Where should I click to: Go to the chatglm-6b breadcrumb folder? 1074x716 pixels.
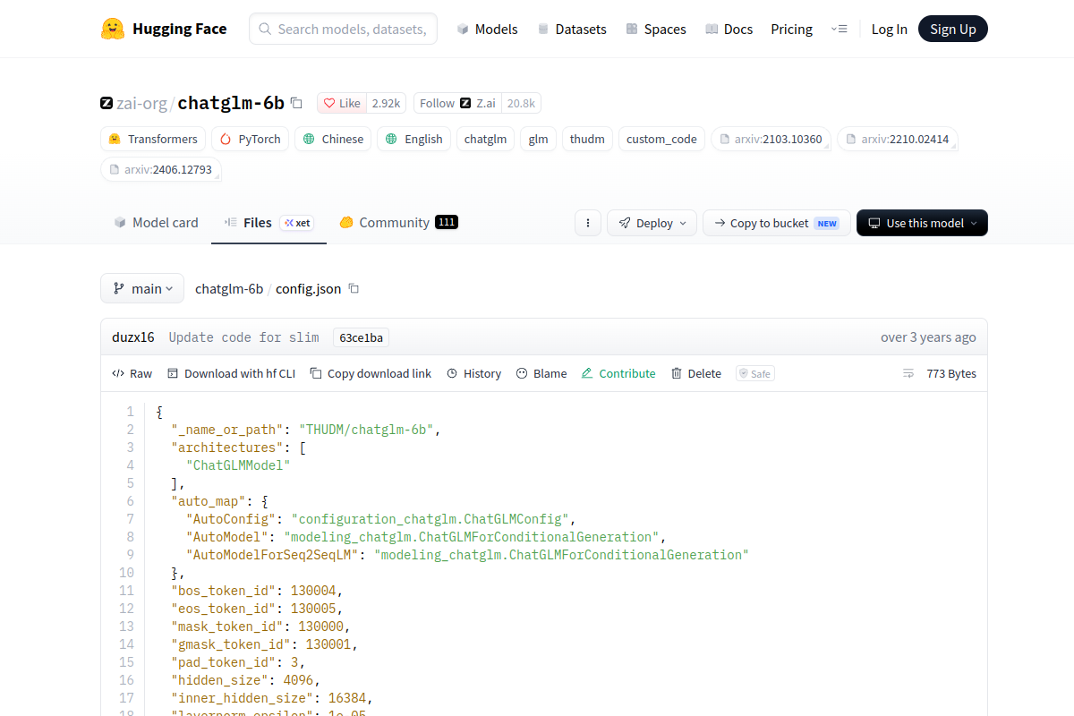point(229,288)
